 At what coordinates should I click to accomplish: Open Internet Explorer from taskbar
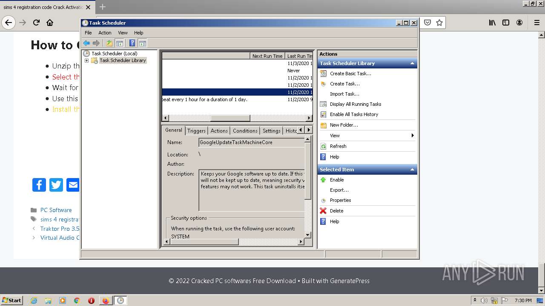34,300
